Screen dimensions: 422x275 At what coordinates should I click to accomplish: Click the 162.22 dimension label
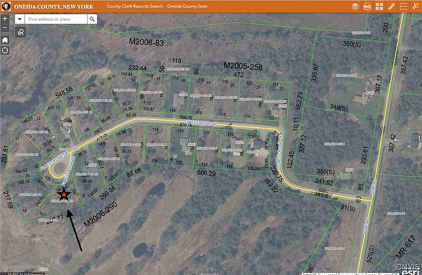click(271, 186)
